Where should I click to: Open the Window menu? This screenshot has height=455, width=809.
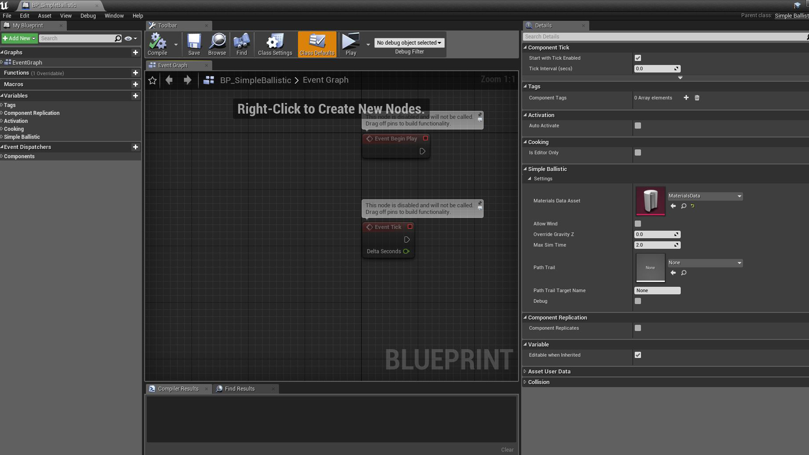click(114, 16)
